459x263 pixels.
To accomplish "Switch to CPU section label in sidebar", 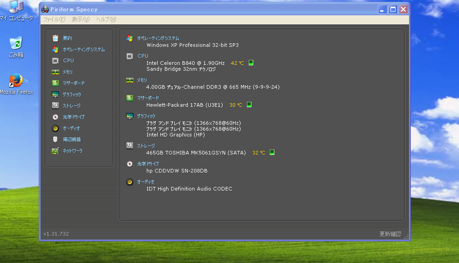I will coord(68,60).
